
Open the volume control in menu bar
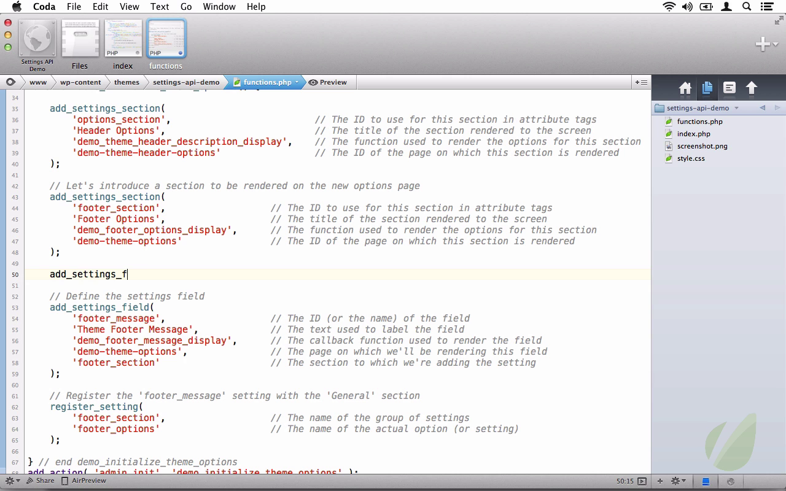[687, 7]
